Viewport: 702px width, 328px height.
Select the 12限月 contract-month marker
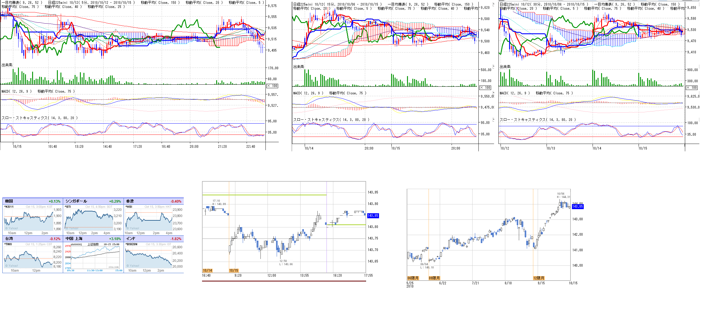pos(539,278)
